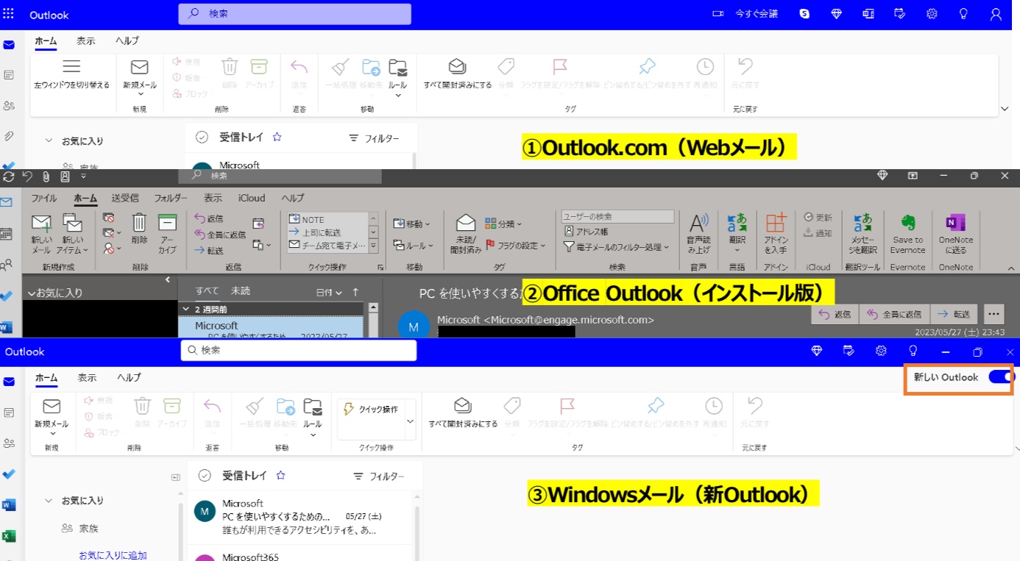1020x561 pixels.
Task: Expand クイック操作 gallery in new Outlook ribbon
Action: click(x=410, y=421)
